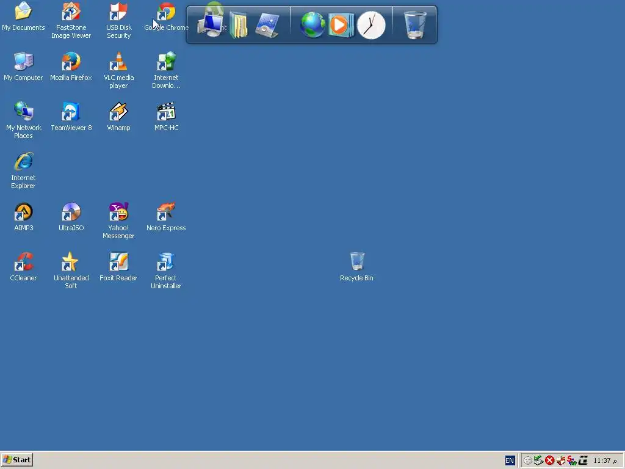Select the VLC media player shortcut
This screenshot has width=625, height=469.
click(118, 71)
